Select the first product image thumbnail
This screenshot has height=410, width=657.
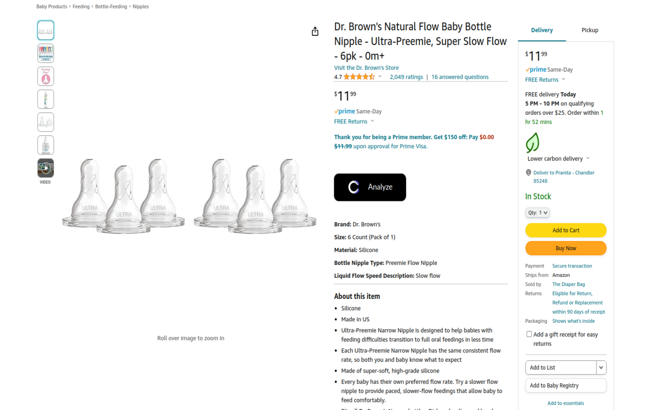click(x=46, y=30)
